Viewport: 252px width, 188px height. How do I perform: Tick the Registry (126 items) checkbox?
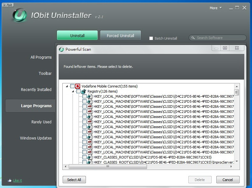78,91
